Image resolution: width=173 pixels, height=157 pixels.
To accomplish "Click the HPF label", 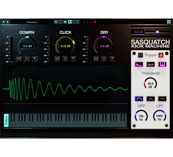I will coord(141,106).
